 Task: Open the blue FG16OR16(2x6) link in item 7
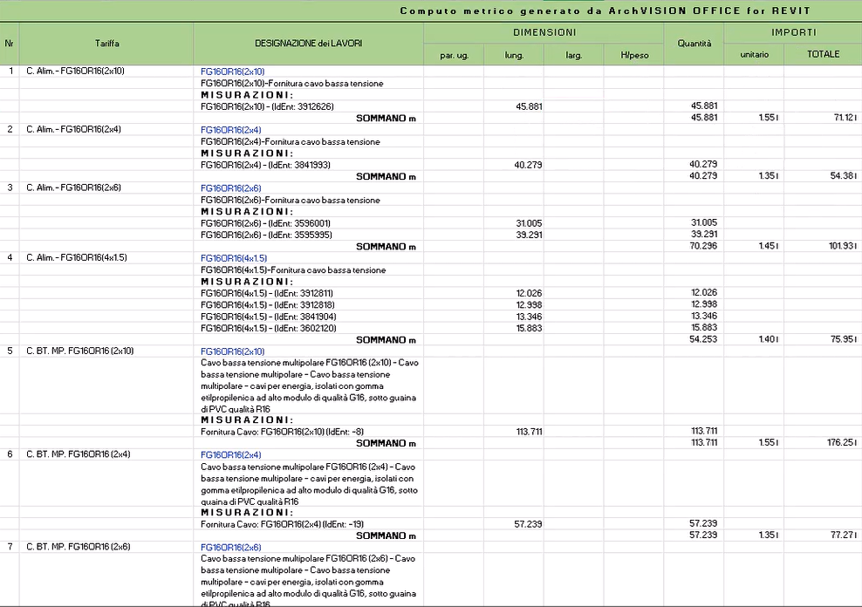click(x=231, y=547)
